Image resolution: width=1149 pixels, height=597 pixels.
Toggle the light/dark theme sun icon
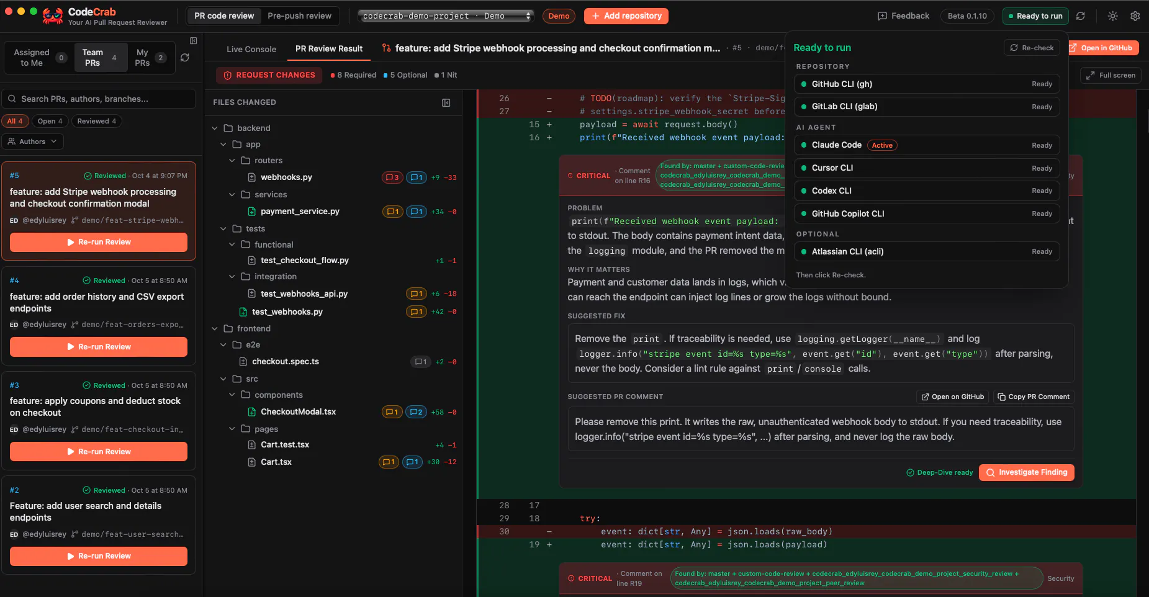(1112, 16)
